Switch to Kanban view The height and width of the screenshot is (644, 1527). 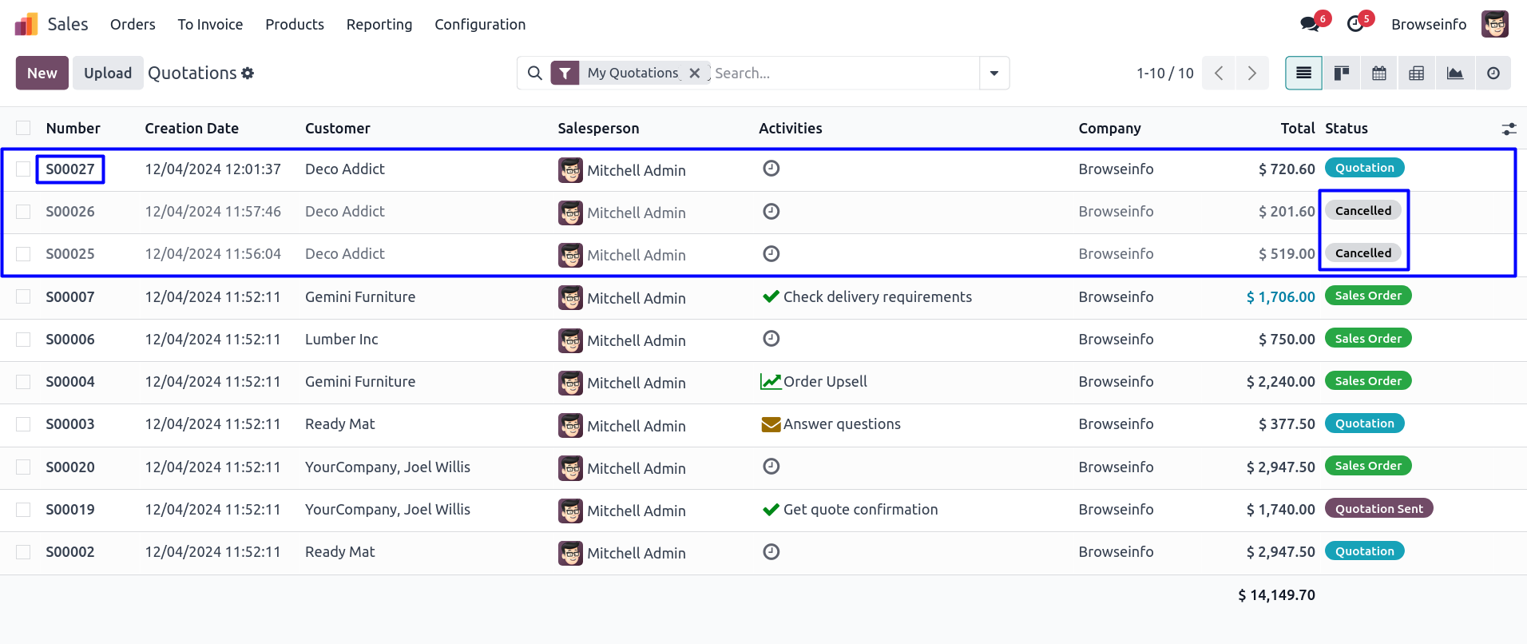pos(1342,74)
